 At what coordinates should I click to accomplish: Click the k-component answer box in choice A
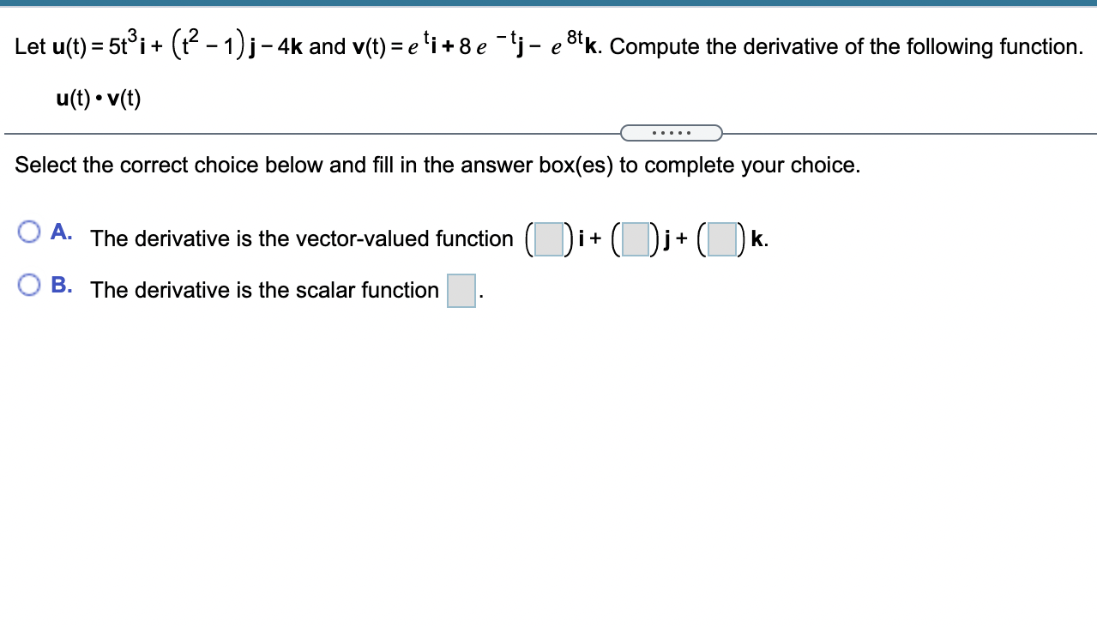[722, 239]
